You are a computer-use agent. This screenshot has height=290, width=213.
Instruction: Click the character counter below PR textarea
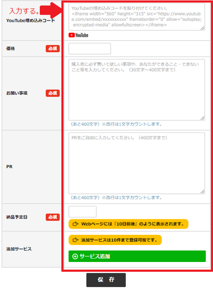click(x=116, y=198)
